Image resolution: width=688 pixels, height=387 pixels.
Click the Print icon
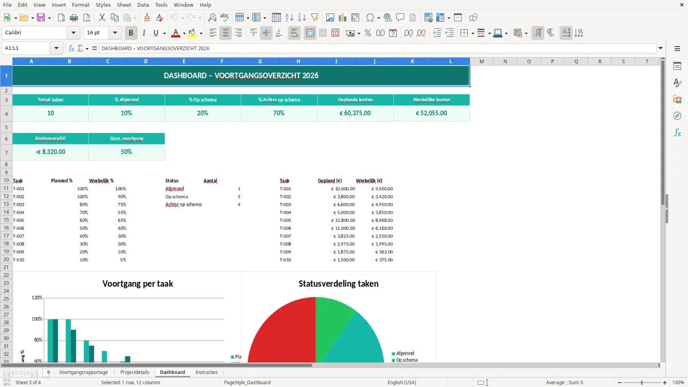tap(74, 18)
